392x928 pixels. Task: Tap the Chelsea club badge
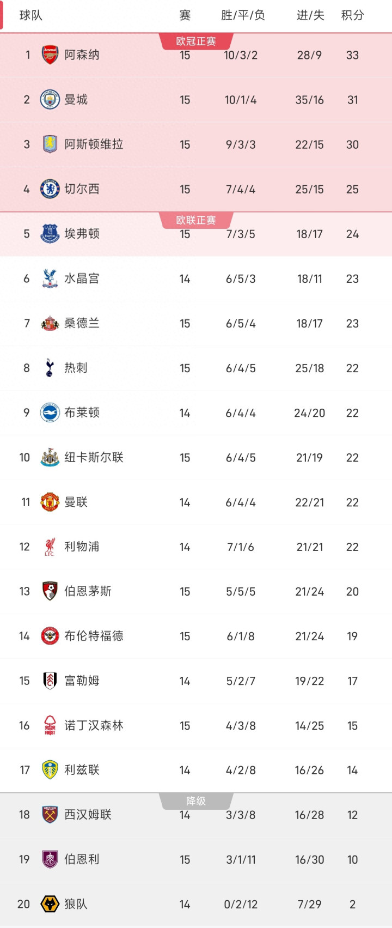coord(50,189)
